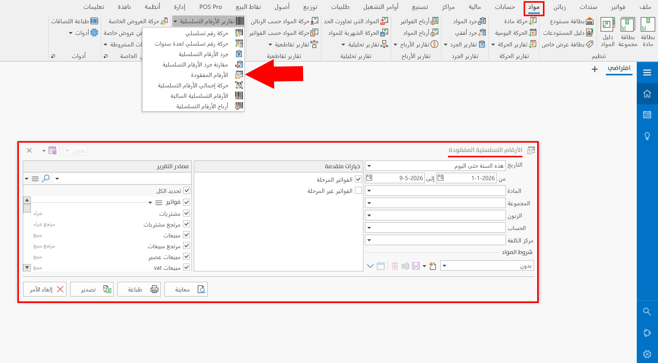The width and height of the screenshot is (658, 363).
Task: Open حركة المواد حسب الزبائن report
Action: [x=285, y=21]
